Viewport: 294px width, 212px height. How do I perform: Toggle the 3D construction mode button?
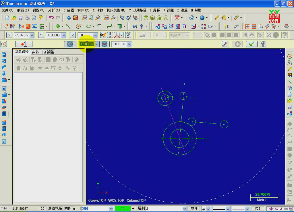point(42,209)
